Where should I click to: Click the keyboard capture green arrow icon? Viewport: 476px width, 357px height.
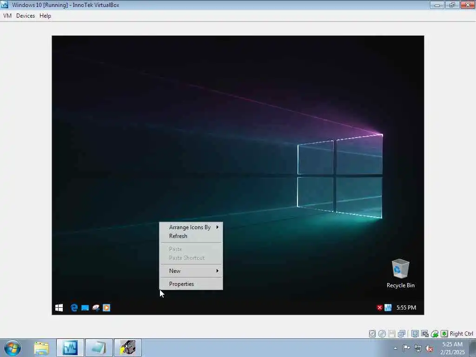(x=444, y=334)
